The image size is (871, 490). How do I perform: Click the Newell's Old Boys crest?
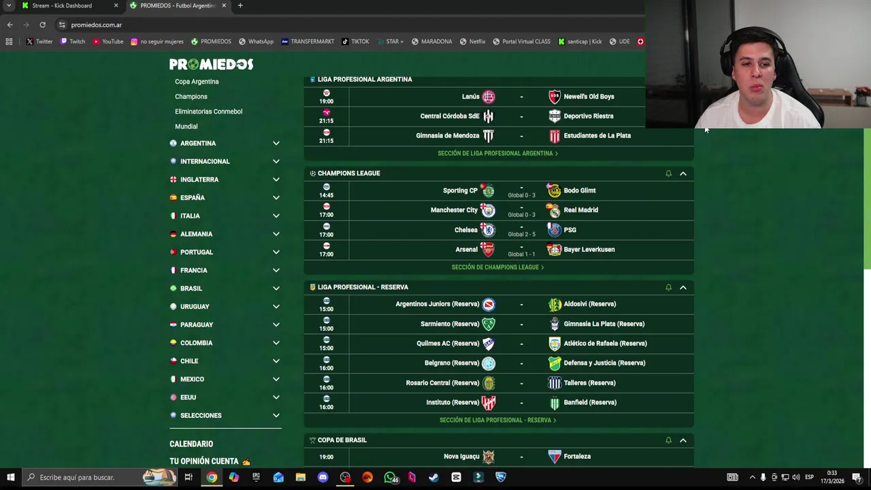tap(555, 97)
